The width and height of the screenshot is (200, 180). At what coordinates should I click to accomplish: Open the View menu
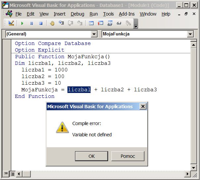pos(44,14)
